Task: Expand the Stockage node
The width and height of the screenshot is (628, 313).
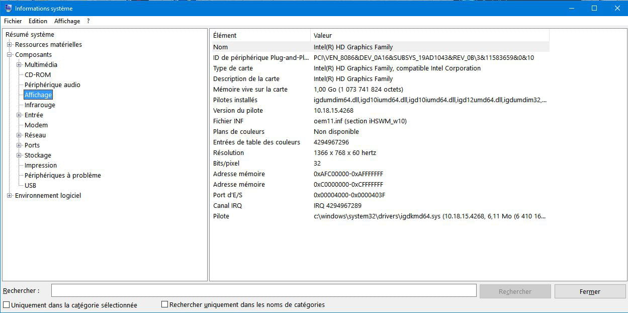Action: point(19,155)
